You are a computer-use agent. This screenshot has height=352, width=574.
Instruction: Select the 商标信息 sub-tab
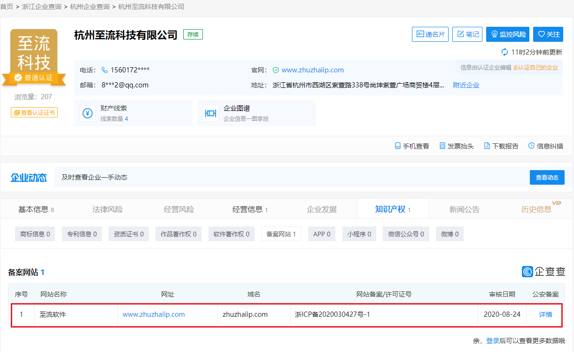35,234
